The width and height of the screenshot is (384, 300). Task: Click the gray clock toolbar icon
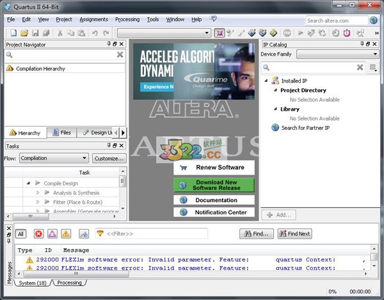[x=335, y=33]
